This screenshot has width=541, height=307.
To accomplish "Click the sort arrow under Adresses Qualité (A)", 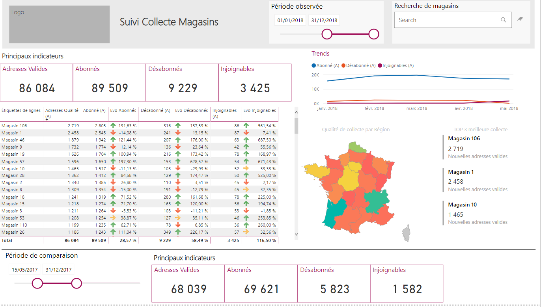I will click(47, 119).
